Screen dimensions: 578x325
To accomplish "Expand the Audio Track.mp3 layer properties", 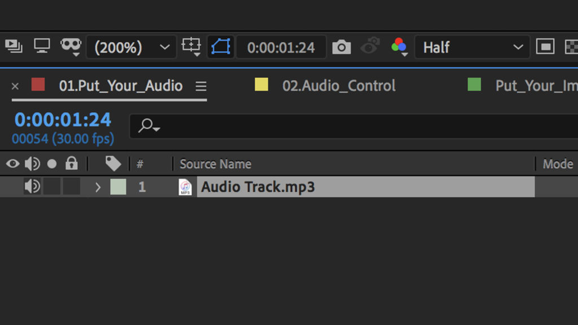I will pyautogui.click(x=98, y=187).
